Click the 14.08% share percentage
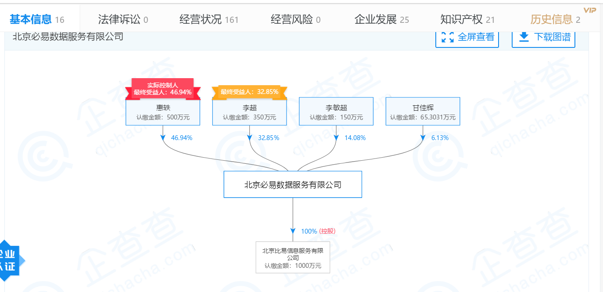This screenshot has height=292, width=603. (355, 138)
